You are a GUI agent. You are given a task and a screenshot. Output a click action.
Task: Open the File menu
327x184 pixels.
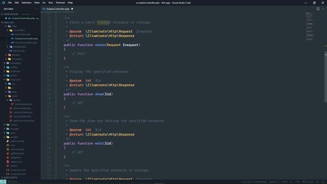(x=10, y=3)
